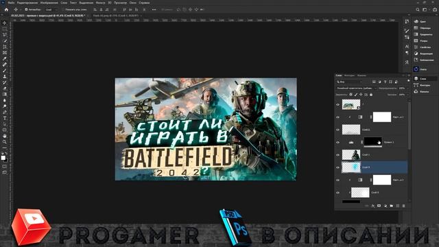This screenshot has height=247, width=439.
Task: Click the delete layer trash icon
Action: coord(404,206)
